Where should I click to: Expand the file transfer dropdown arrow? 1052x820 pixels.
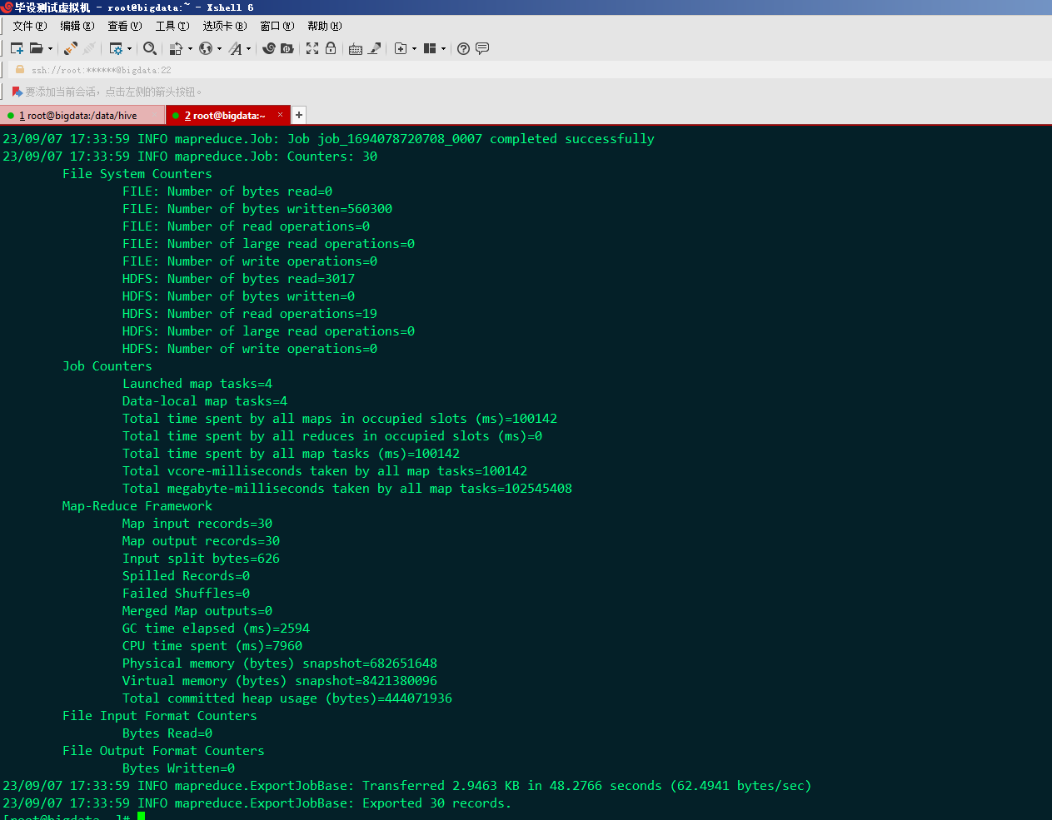coord(190,48)
